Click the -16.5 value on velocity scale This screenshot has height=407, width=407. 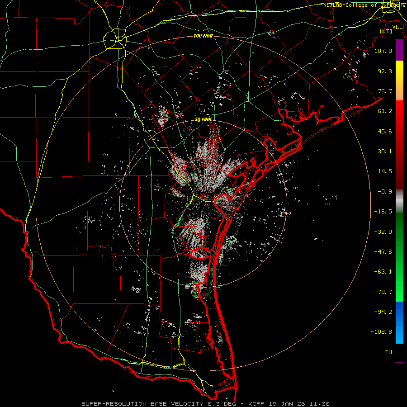(x=383, y=212)
